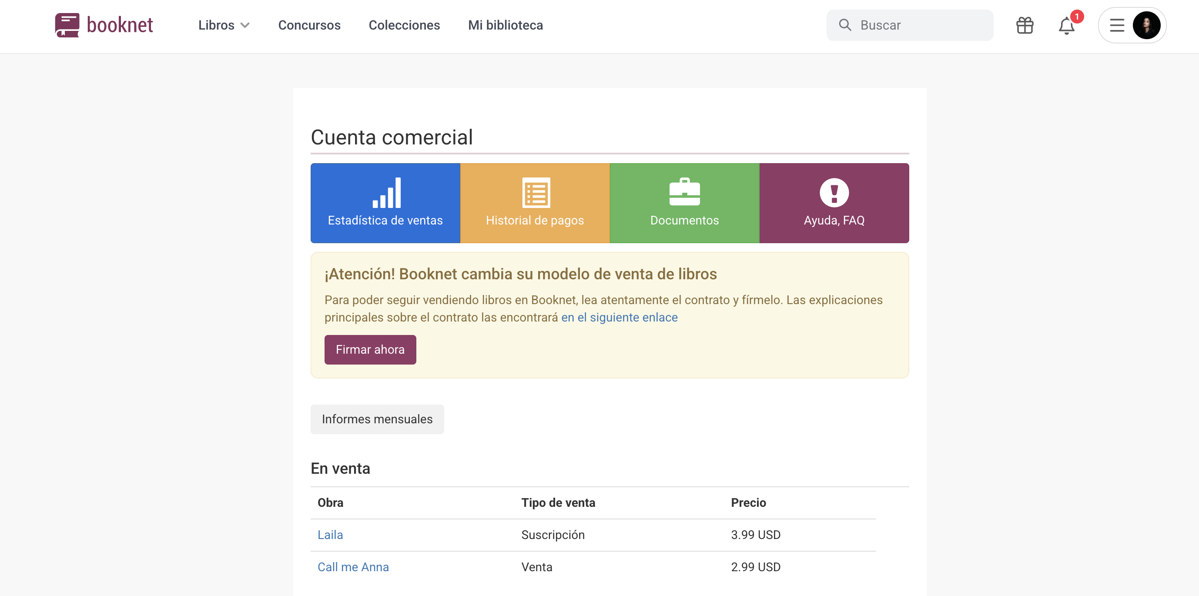Expand the Libros dropdown chevron
This screenshot has height=596, width=1199.
[245, 26]
